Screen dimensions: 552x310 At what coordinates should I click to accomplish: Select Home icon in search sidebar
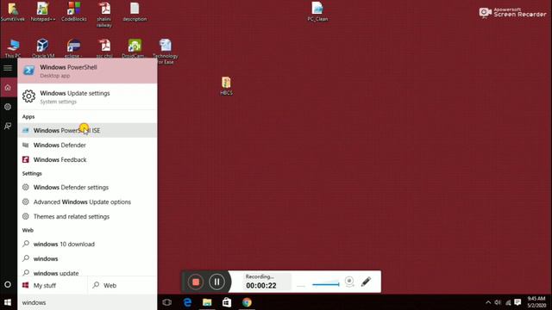pos(8,88)
